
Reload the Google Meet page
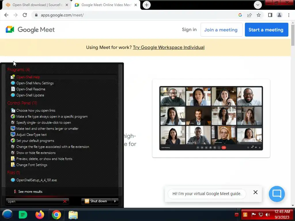25,15
